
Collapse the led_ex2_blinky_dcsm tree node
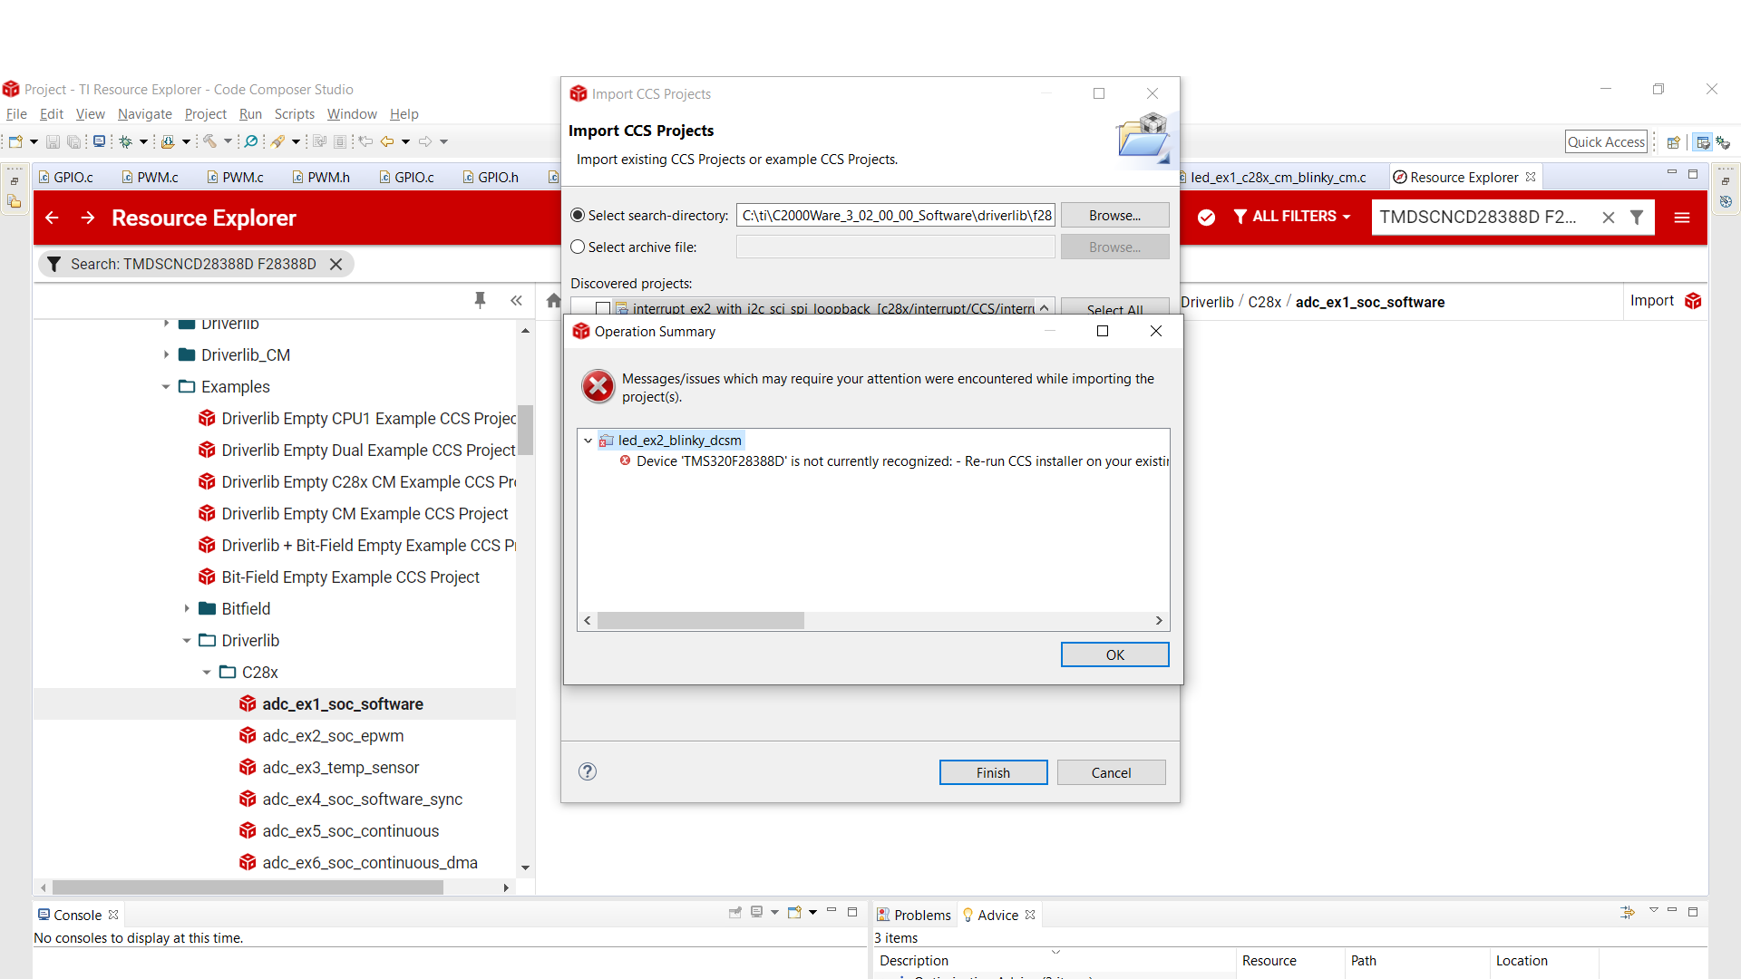[588, 441]
